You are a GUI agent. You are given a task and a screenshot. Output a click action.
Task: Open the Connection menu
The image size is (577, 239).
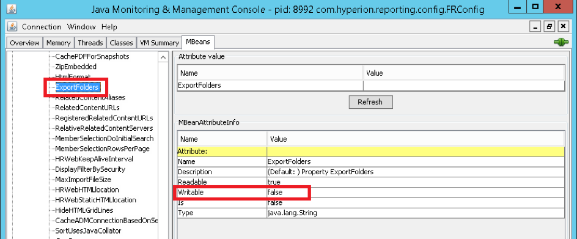pos(42,27)
